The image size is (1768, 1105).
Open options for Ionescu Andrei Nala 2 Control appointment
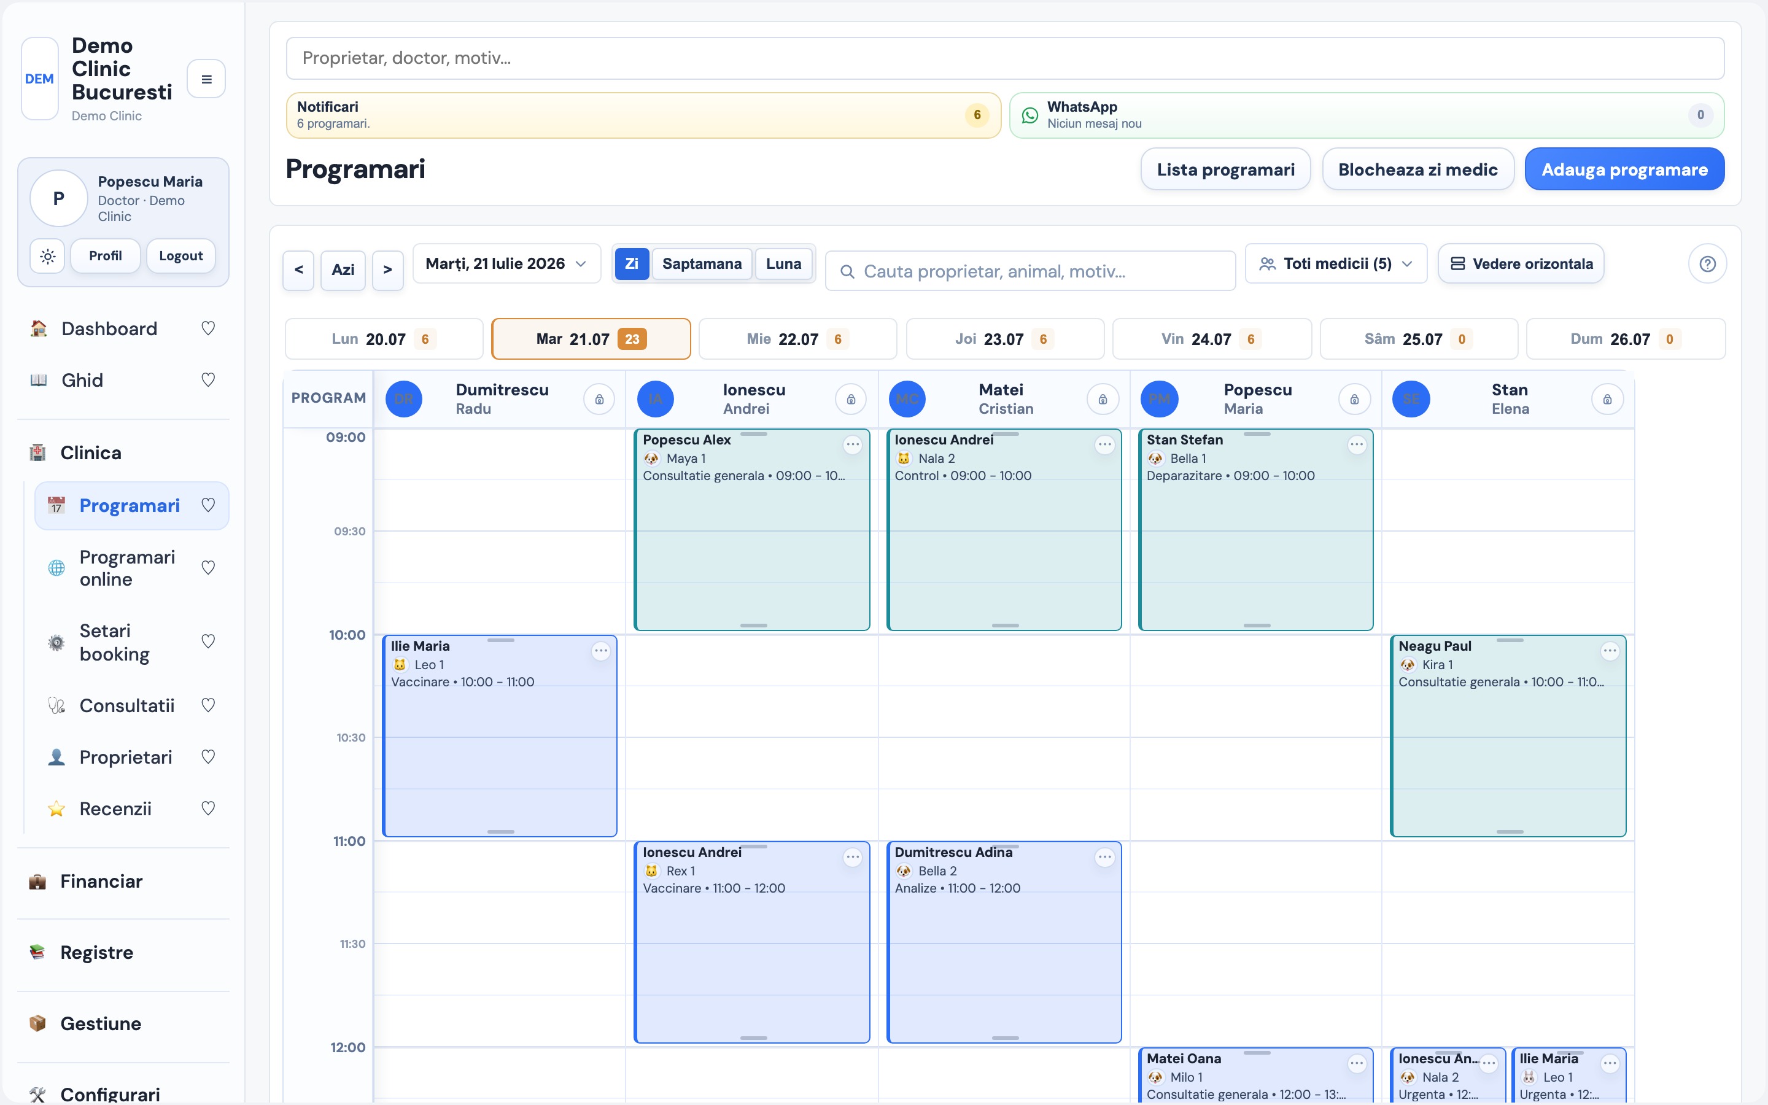point(1104,444)
